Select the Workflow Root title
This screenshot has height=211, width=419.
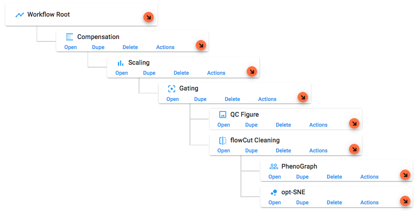[49, 15]
